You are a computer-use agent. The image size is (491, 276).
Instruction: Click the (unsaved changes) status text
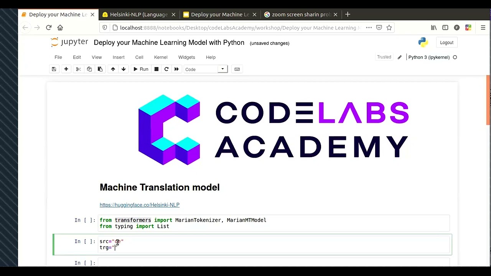tap(269, 43)
